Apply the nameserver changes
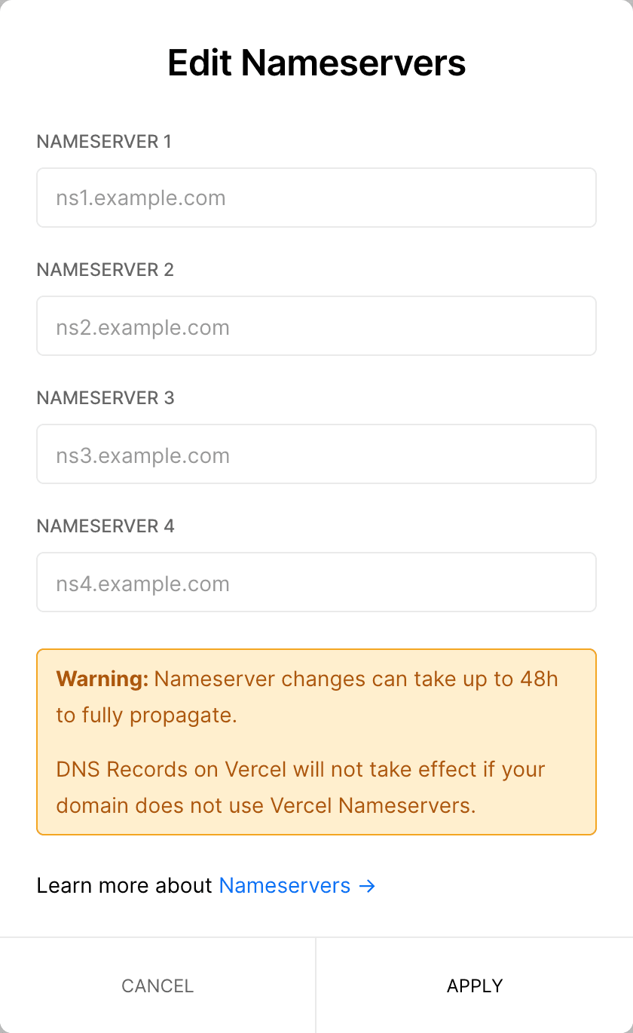The image size is (633, 1033). (x=475, y=985)
